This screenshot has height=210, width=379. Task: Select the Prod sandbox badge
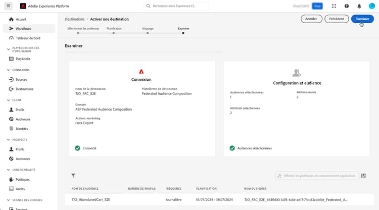click(x=317, y=6)
